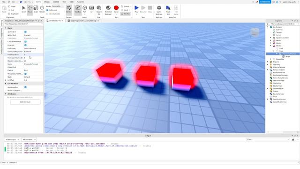Open the Color picker dropdown

click(x=116, y=14)
